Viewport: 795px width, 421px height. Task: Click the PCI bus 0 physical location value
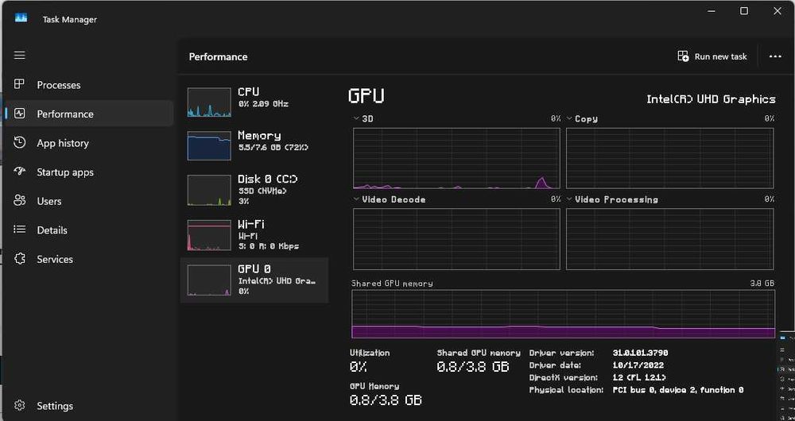coord(678,389)
